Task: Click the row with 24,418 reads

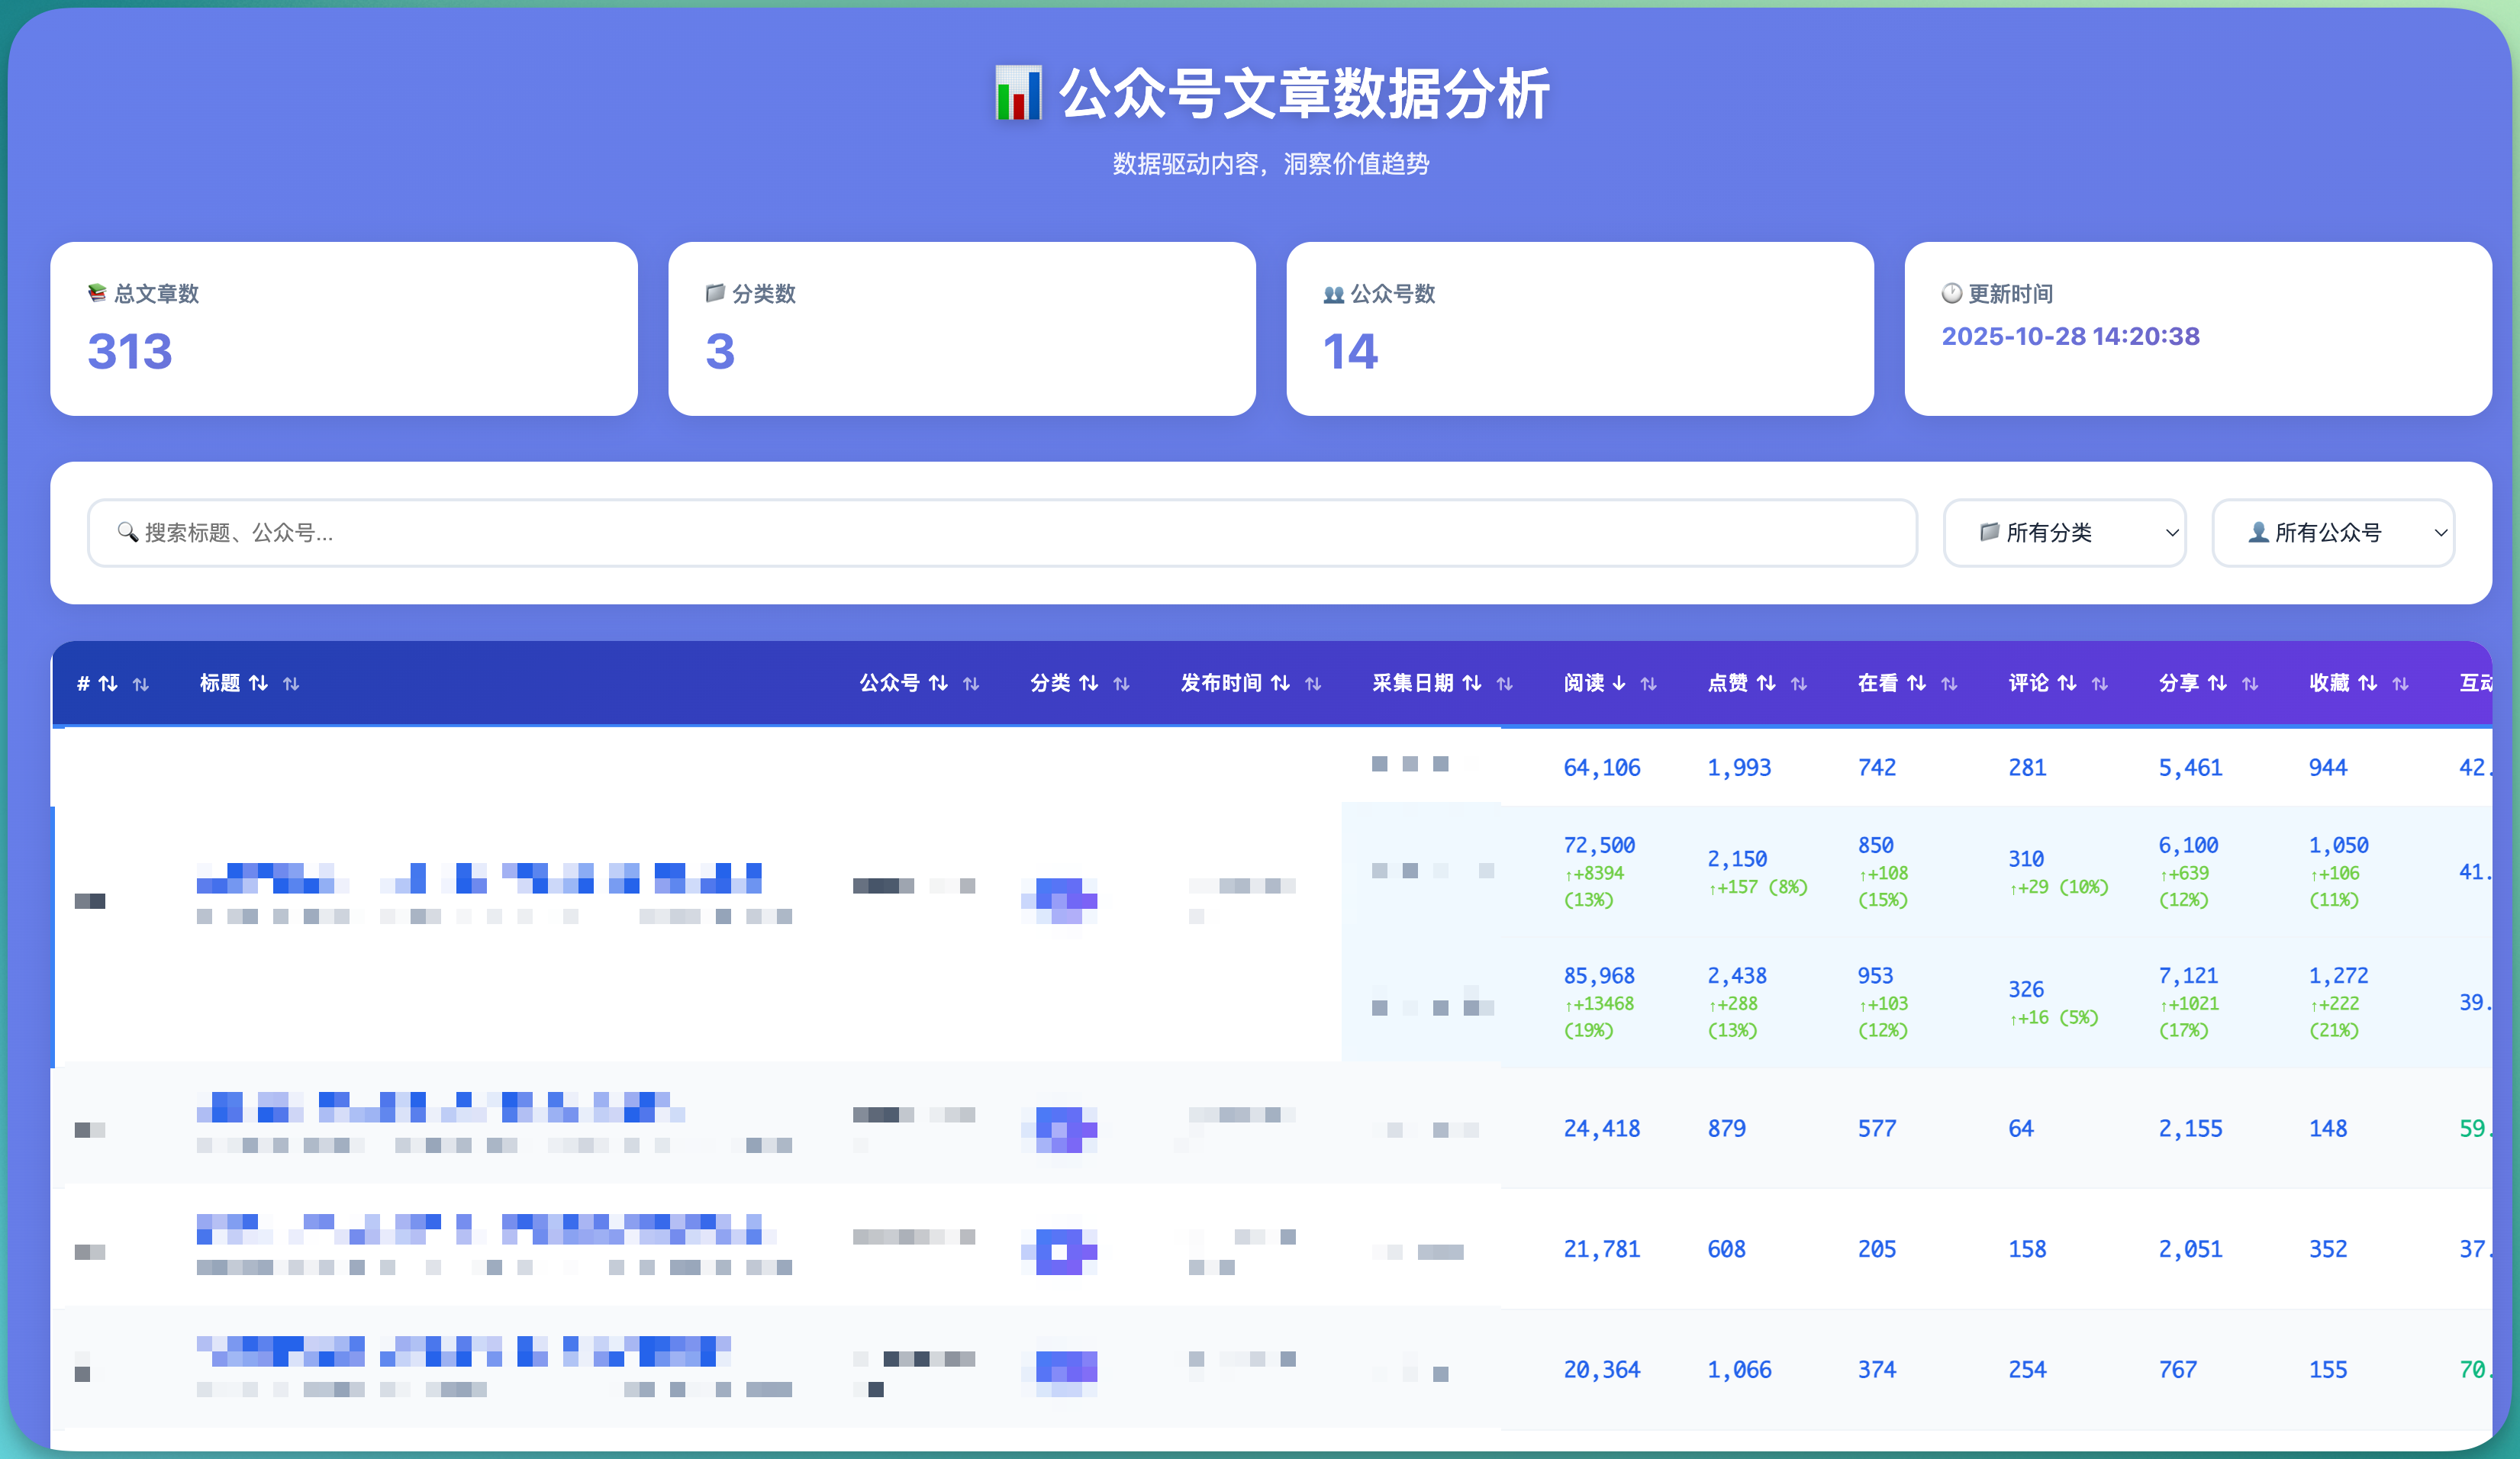Action: click(x=1601, y=1128)
